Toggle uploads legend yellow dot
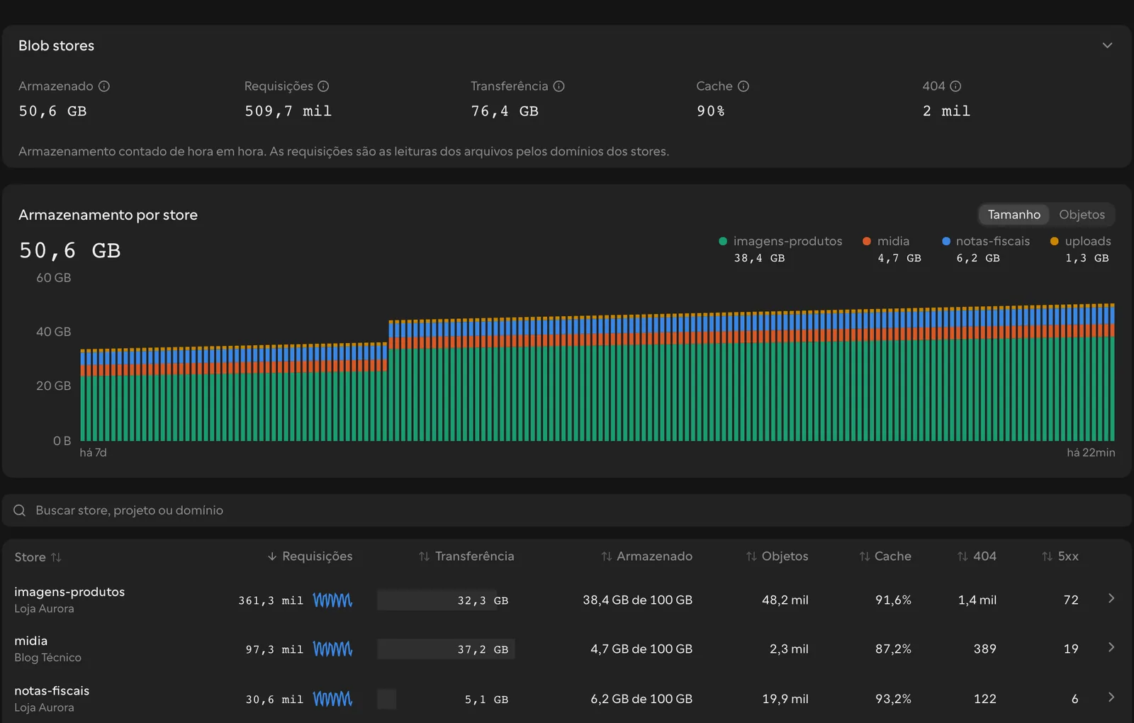The width and height of the screenshot is (1134, 723). coord(1055,241)
